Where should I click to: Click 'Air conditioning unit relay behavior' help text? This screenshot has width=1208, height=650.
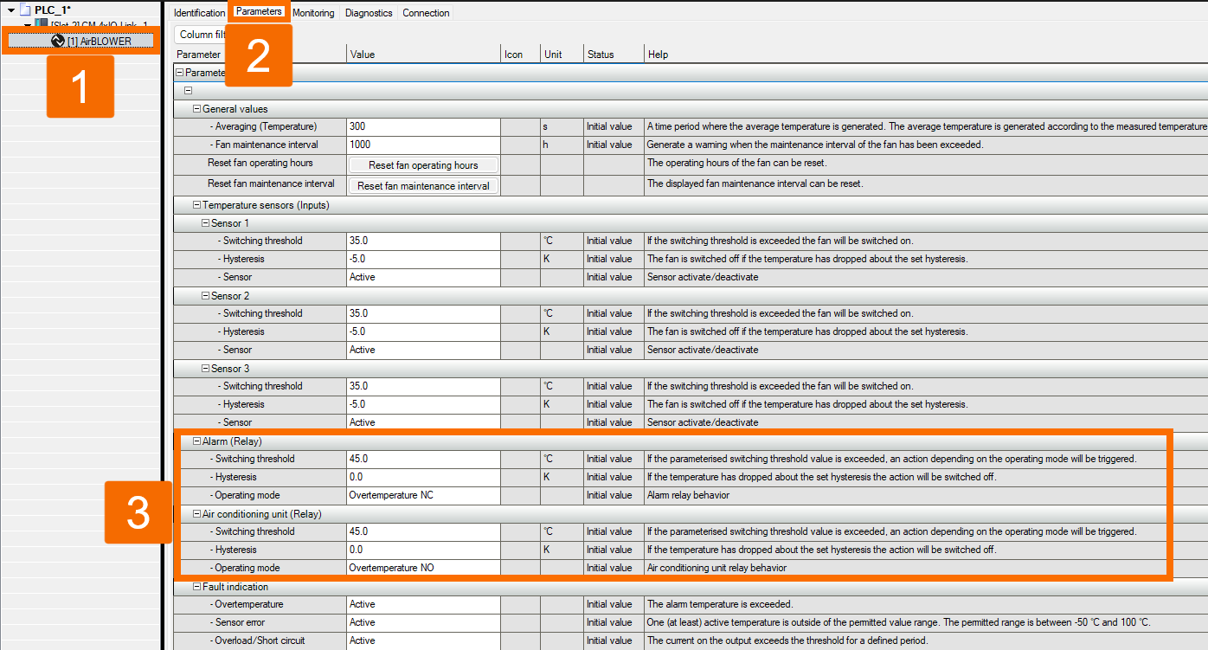click(716, 568)
